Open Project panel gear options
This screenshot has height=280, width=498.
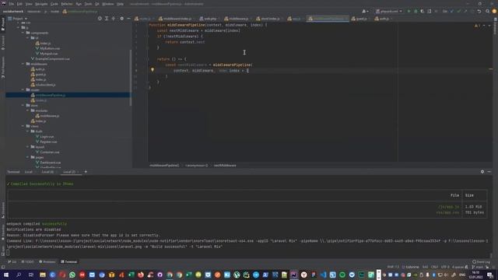point(121,19)
